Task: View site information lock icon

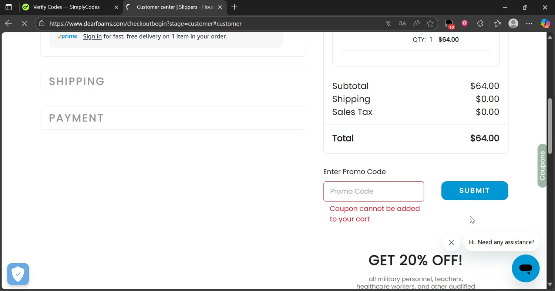Action: tap(42, 24)
